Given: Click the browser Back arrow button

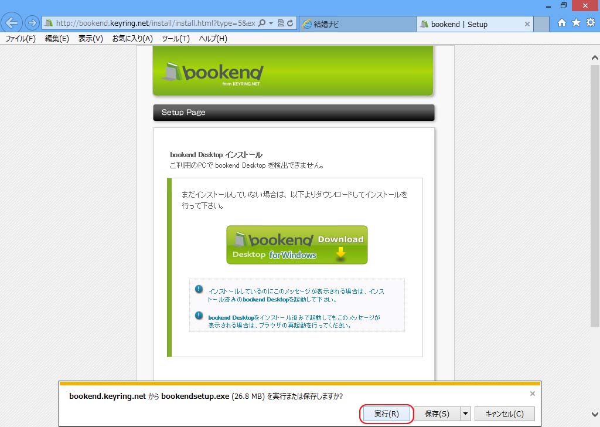Looking at the screenshot, I should click(x=12, y=23).
